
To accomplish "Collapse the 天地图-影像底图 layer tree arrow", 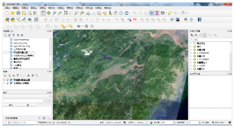I will pyautogui.click(x=4, y=80).
